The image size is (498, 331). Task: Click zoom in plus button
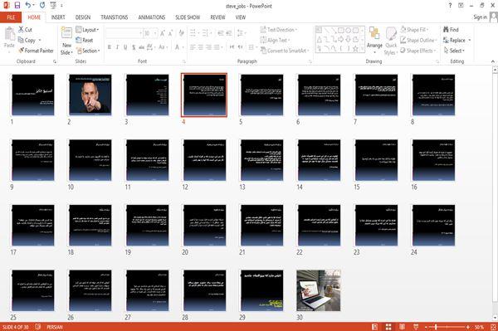(x=468, y=327)
